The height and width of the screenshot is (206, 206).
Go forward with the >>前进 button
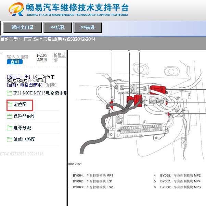[88, 28]
